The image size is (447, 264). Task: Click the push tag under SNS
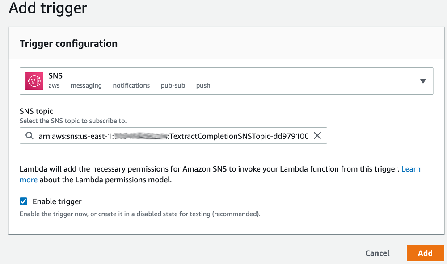(x=203, y=85)
